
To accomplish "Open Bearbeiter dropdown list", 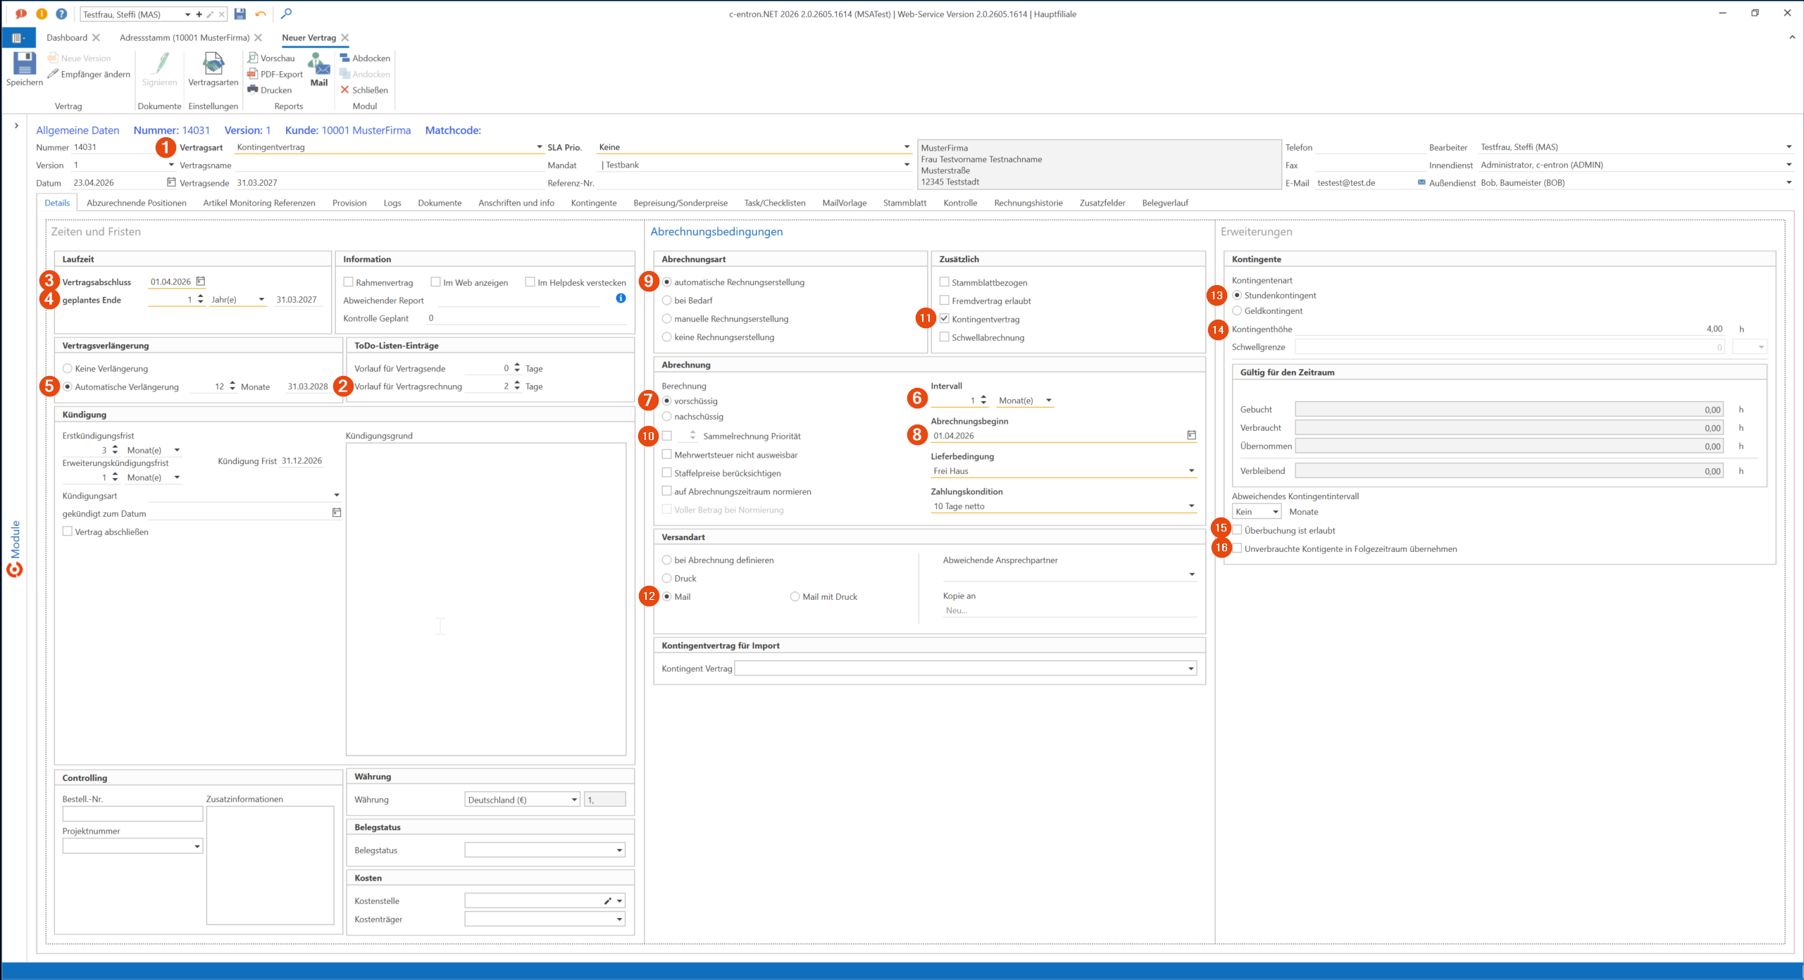I will [x=1789, y=147].
